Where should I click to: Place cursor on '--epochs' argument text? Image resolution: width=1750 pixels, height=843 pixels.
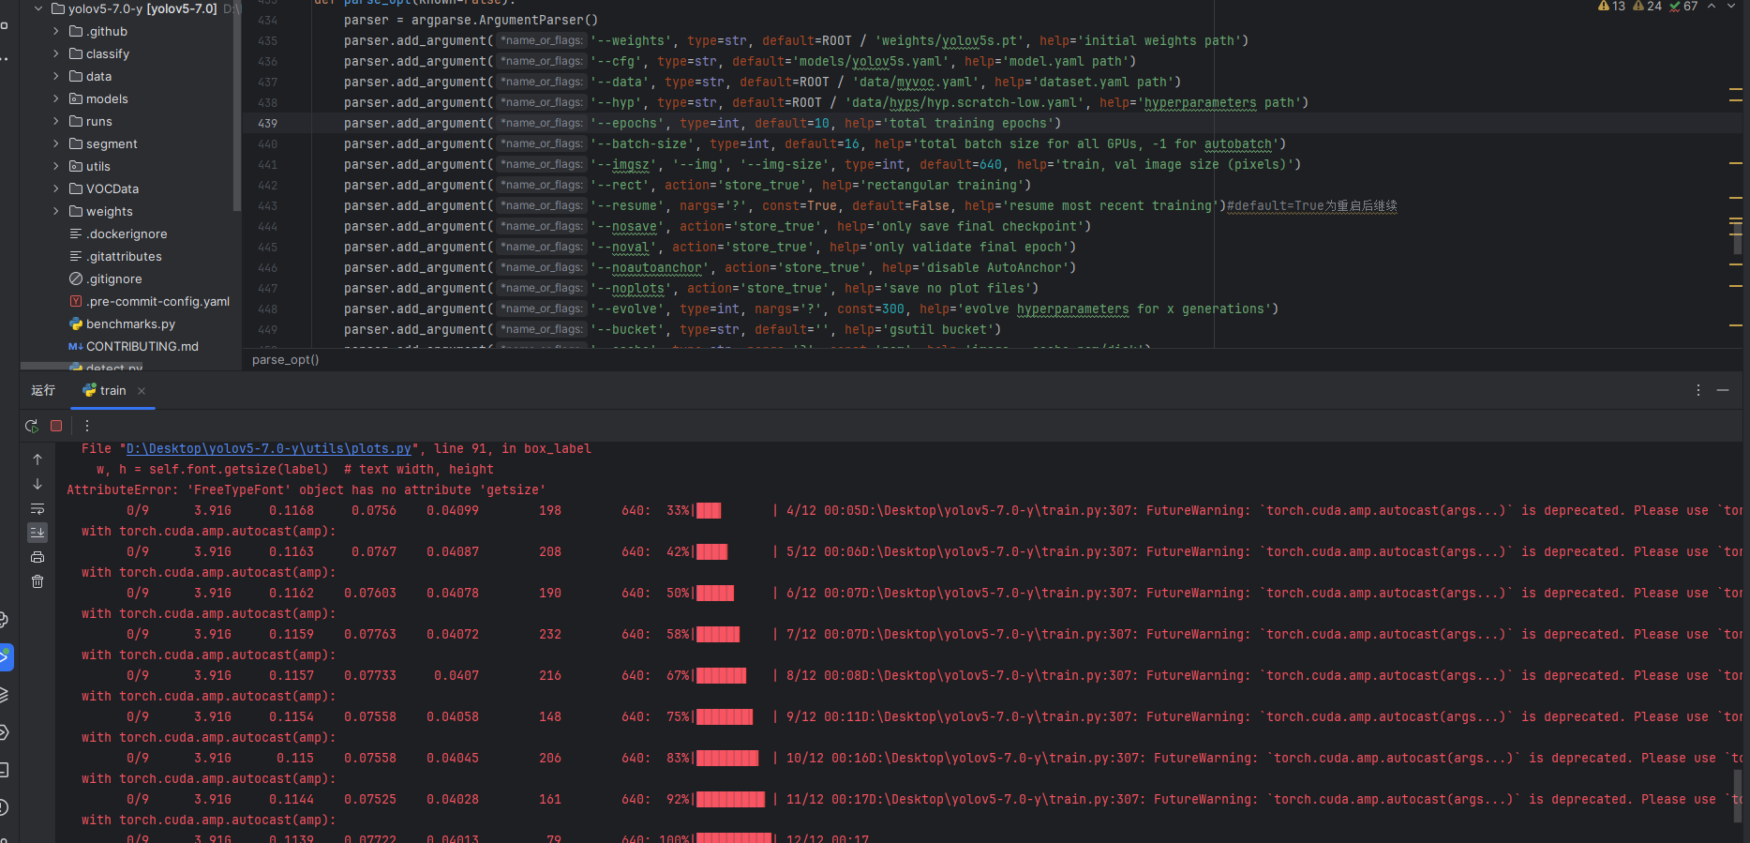[627, 123]
